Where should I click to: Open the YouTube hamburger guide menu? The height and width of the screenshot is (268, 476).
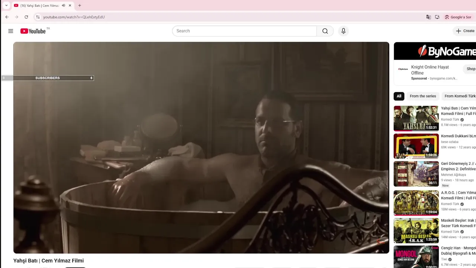10,31
